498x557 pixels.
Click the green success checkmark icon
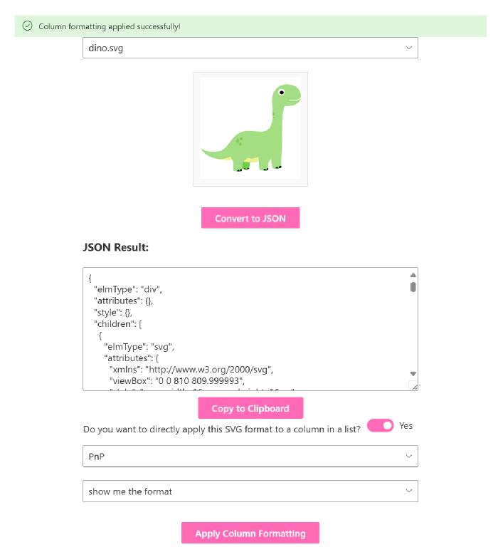coord(28,26)
